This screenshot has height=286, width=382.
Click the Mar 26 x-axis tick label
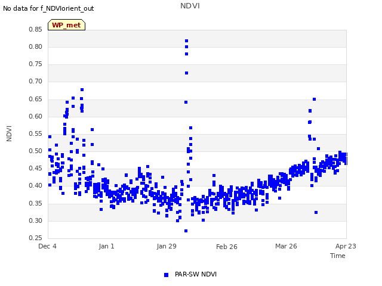pyautogui.click(x=286, y=246)
